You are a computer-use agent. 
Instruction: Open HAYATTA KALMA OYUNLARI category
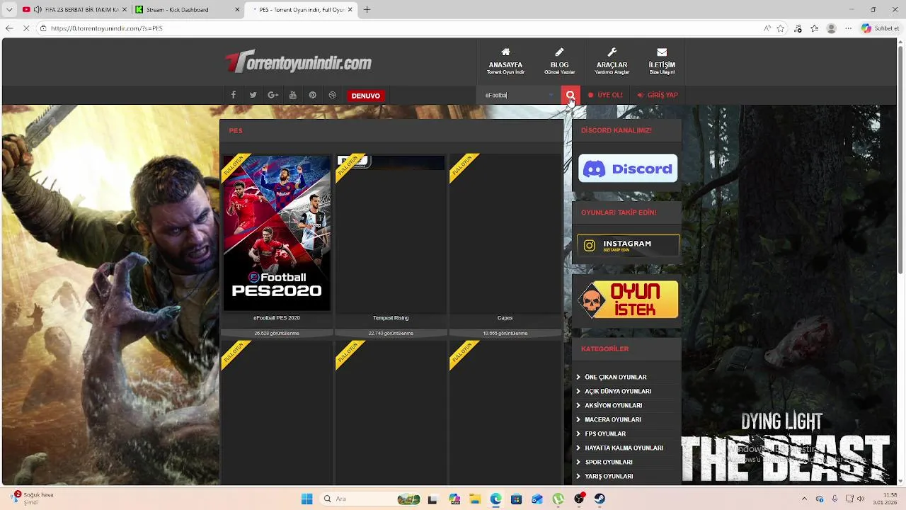(624, 448)
